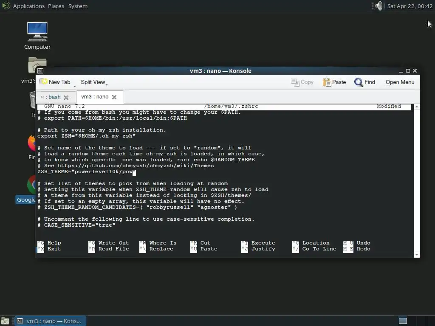The height and width of the screenshot is (326, 435).
Task: Click the /home/vm3/.zshrc file path in header
Action: [x=231, y=107]
